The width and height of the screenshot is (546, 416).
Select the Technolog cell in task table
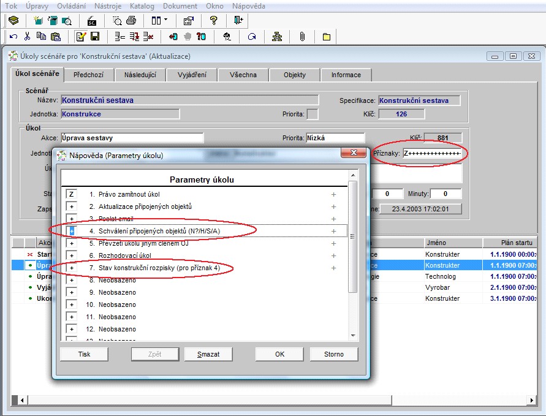click(x=453, y=276)
